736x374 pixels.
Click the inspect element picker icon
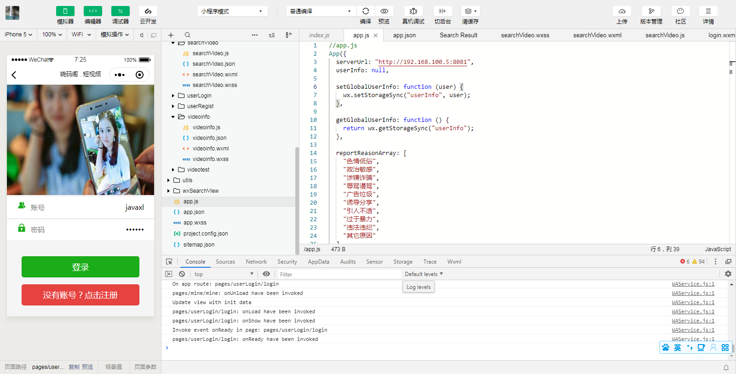(x=169, y=262)
